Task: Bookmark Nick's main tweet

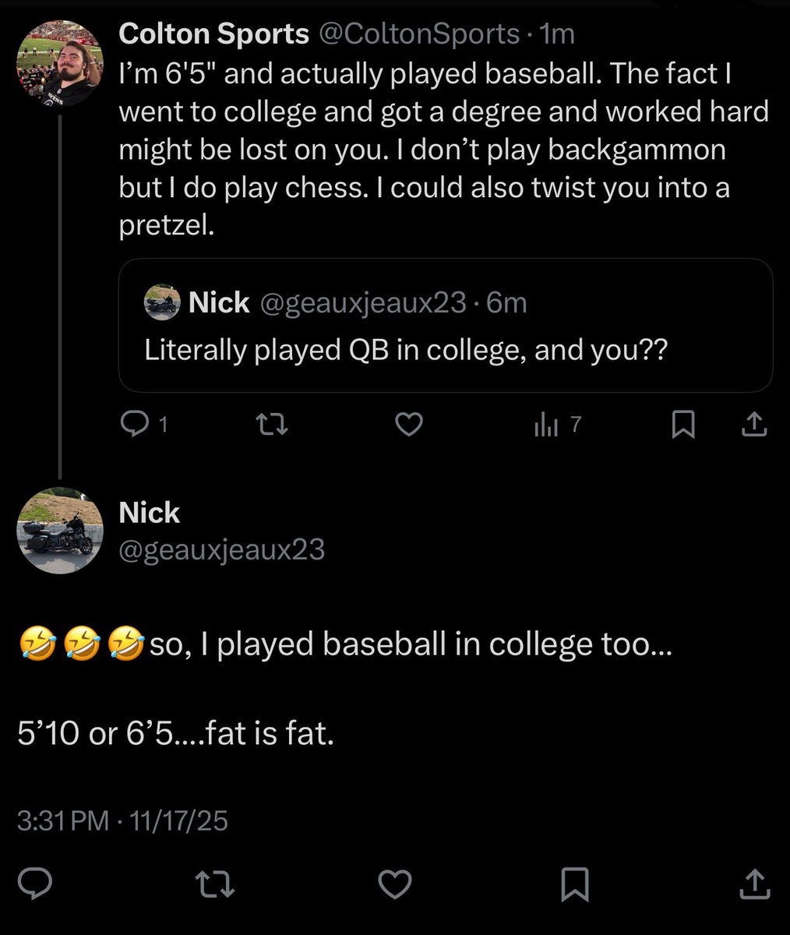Action: click(574, 884)
